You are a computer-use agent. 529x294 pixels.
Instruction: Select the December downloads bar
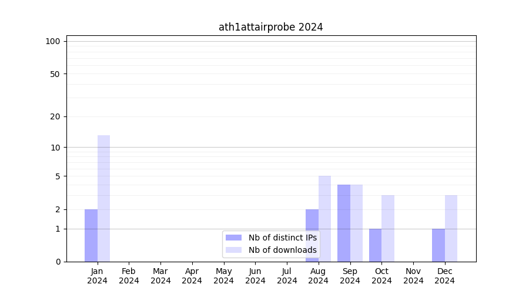pyautogui.click(x=451, y=228)
